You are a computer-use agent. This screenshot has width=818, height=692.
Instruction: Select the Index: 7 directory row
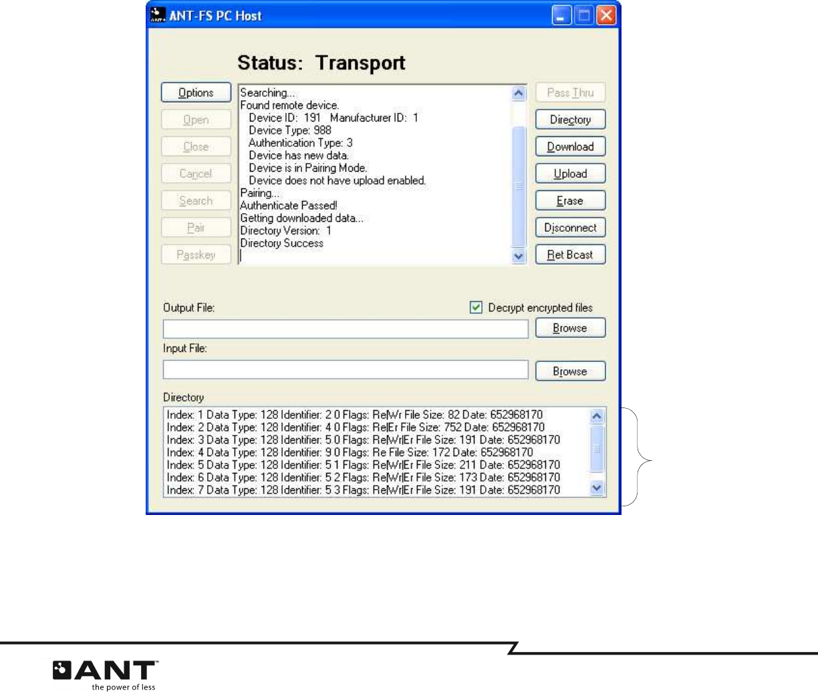click(364, 490)
